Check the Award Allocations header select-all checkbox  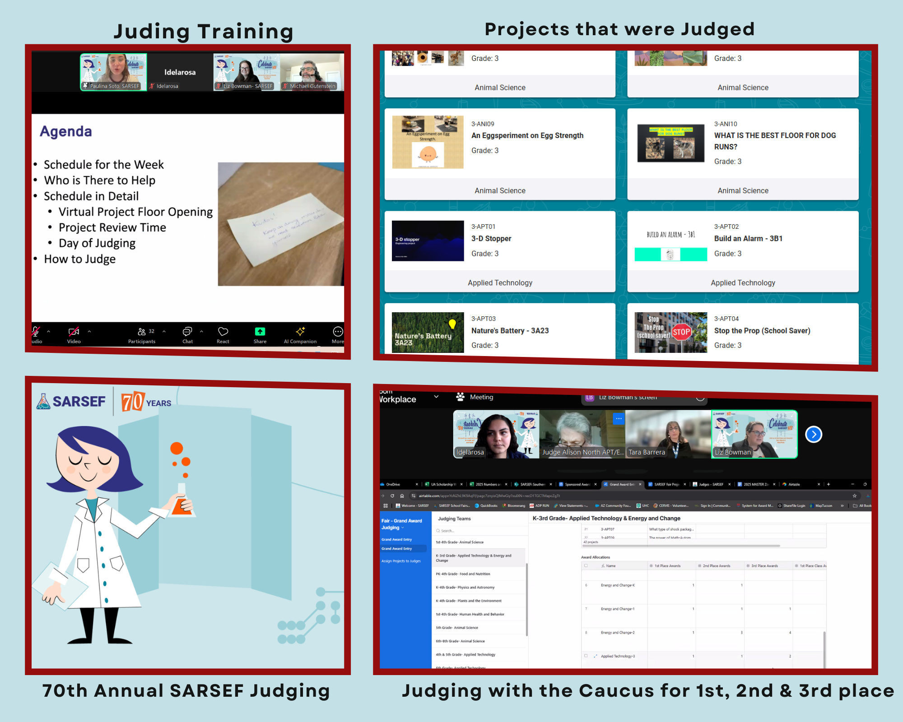click(x=586, y=565)
